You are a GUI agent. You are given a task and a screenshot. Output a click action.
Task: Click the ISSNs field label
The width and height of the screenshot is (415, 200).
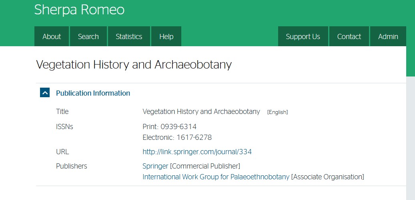pyautogui.click(x=64, y=127)
